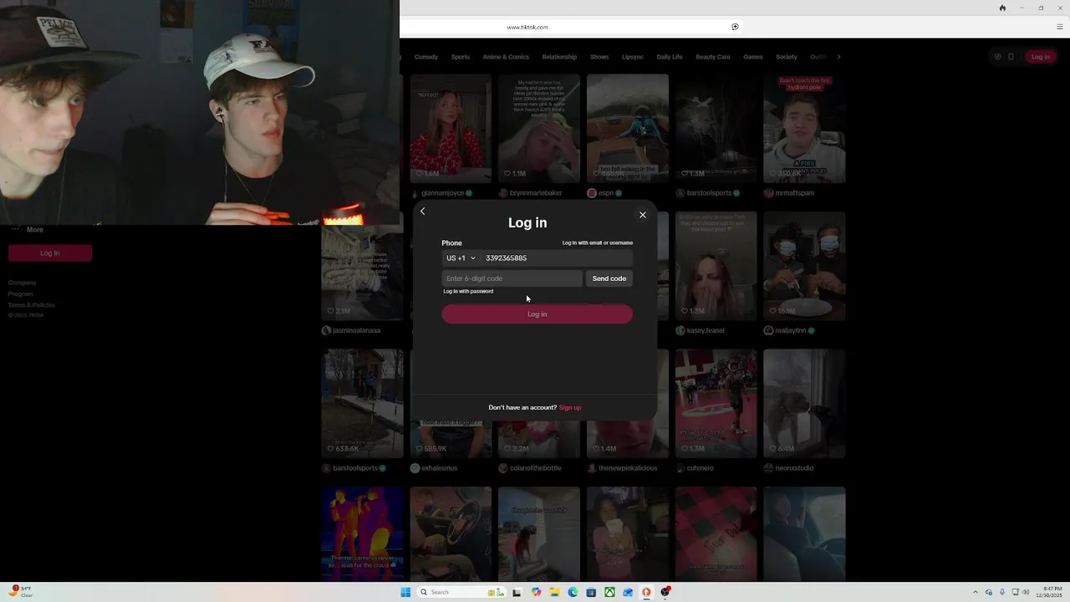Select the Games category tab

point(753,57)
